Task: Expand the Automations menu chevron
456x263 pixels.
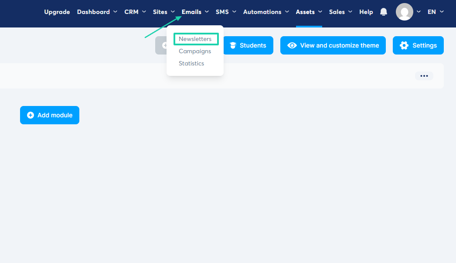Action: click(x=287, y=12)
